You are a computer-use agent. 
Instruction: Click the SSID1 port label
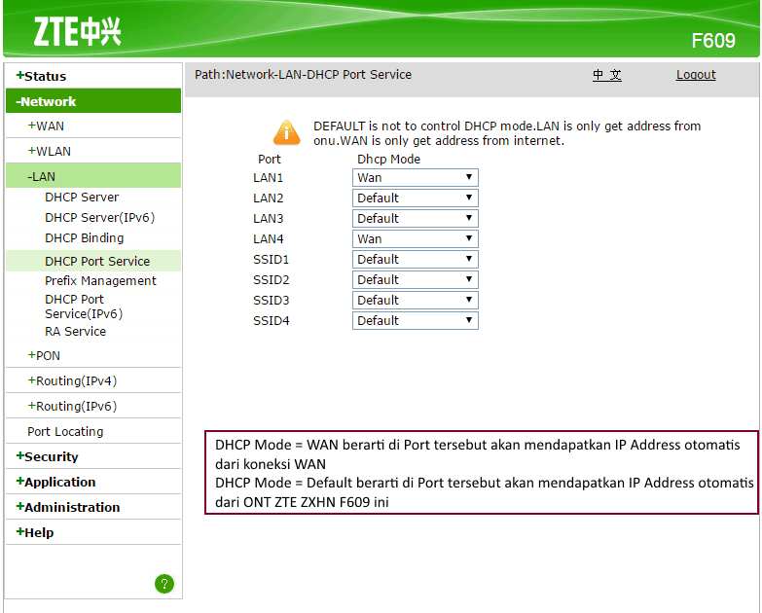272,260
